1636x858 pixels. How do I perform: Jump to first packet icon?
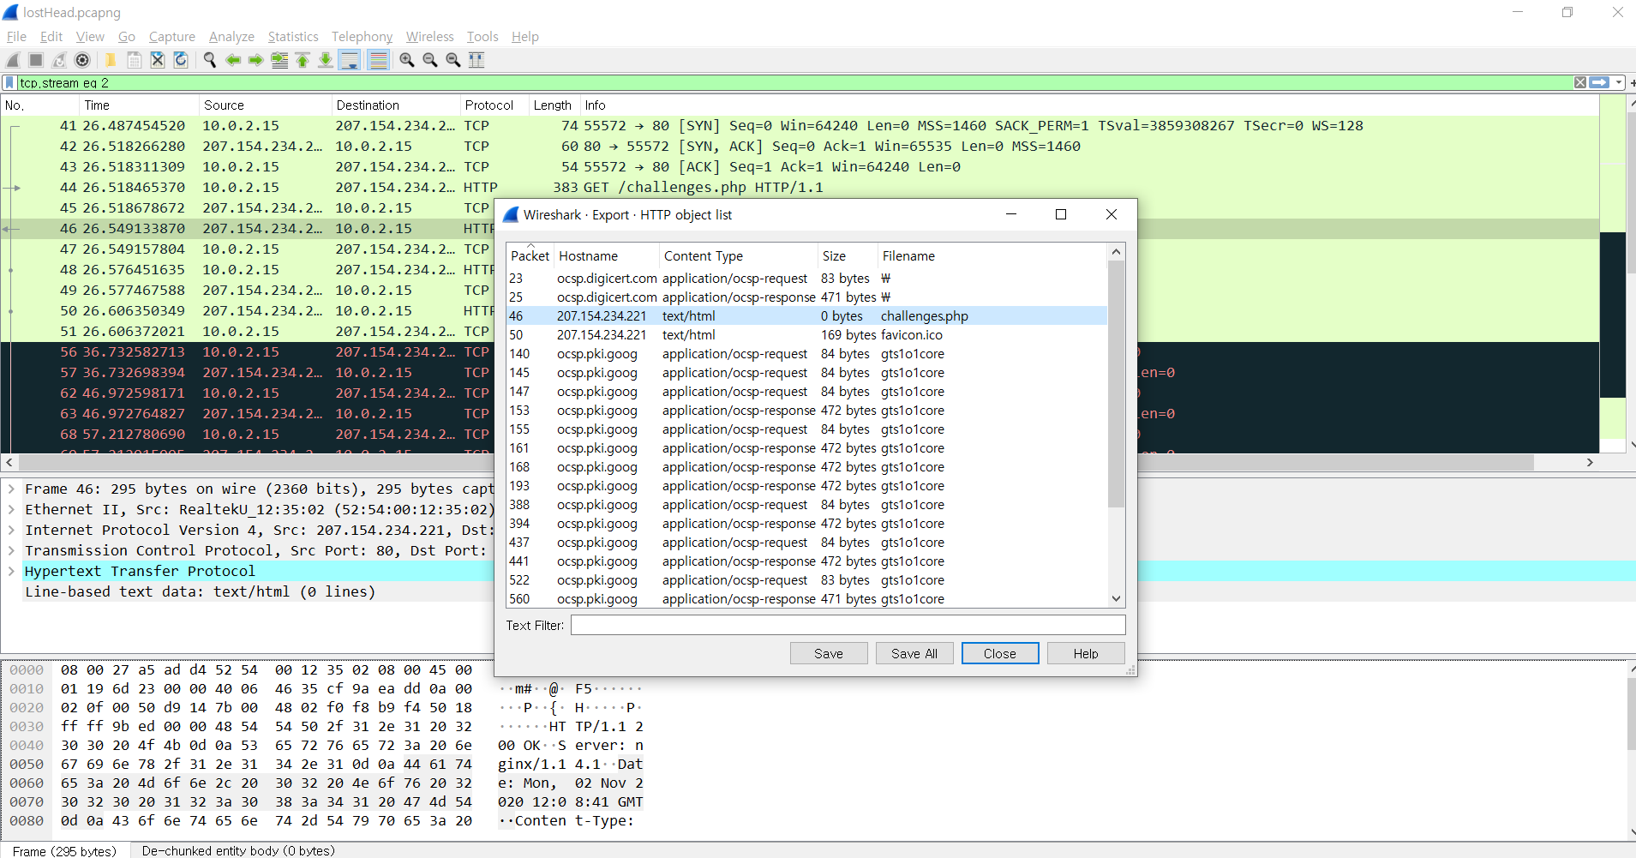tap(303, 60)
